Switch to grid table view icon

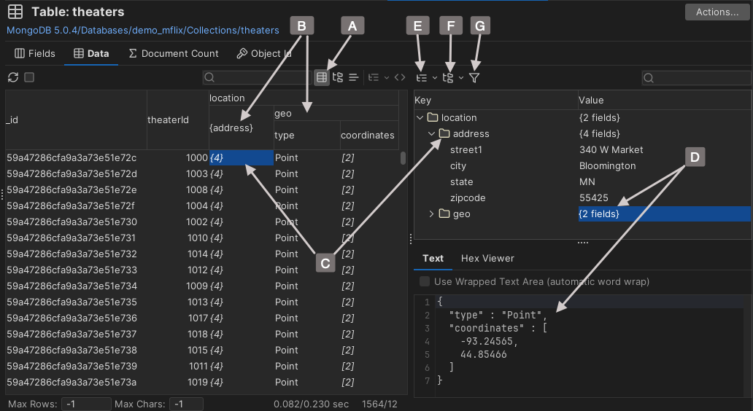pos(321,77)
